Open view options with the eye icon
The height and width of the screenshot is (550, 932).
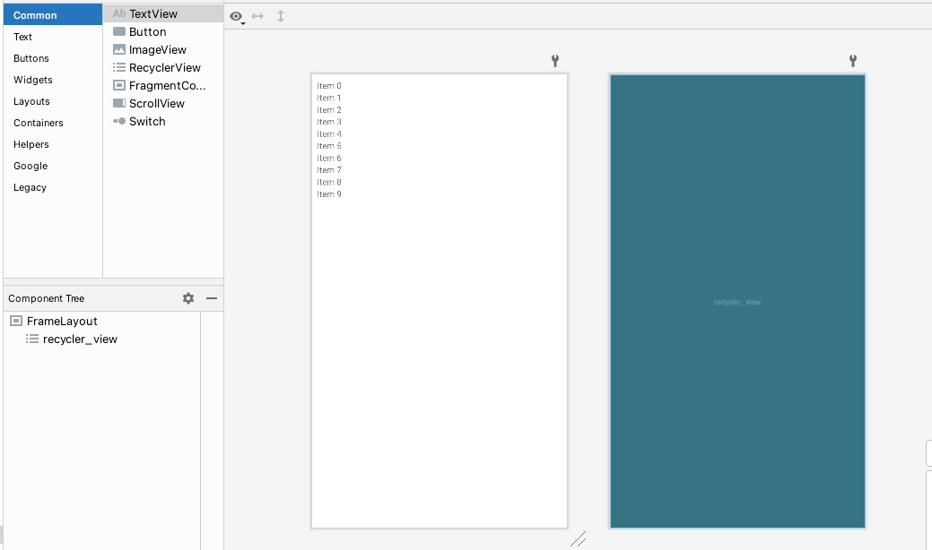click(236, 16)
